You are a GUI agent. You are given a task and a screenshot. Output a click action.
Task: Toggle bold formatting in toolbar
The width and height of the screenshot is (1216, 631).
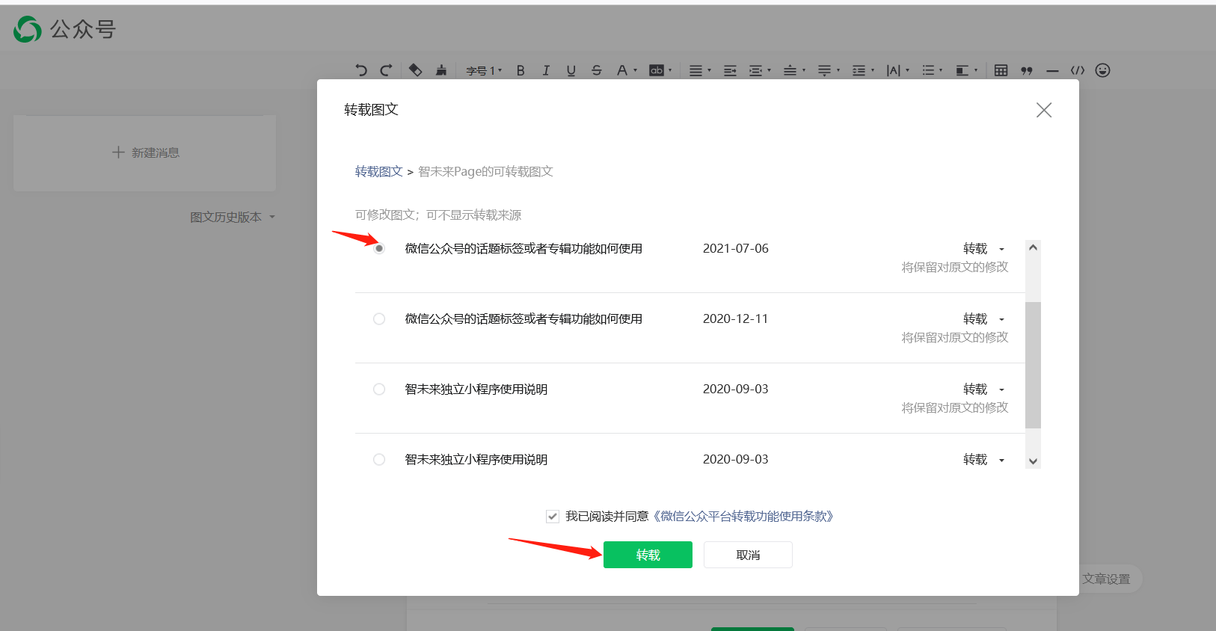(x=521, y=70)
